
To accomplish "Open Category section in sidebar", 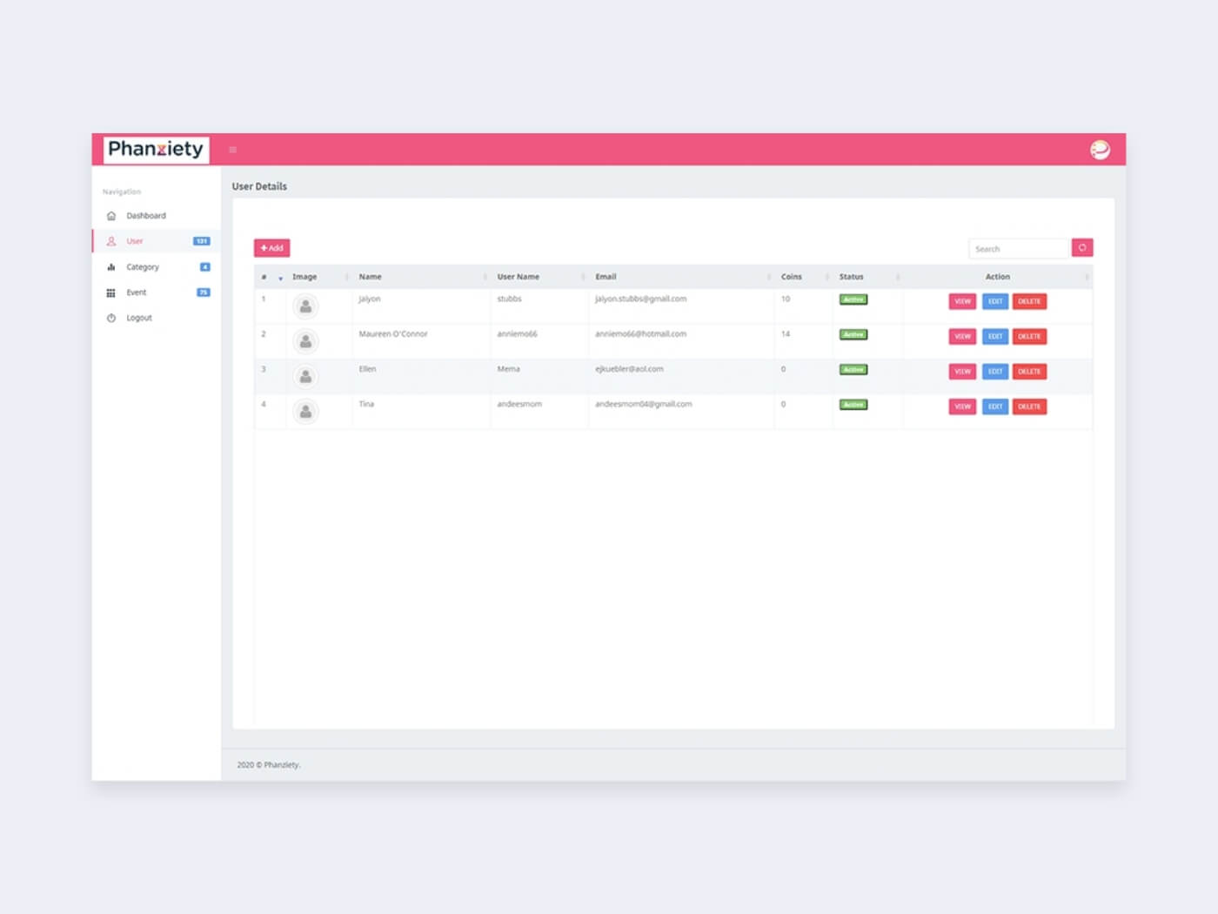I will pos(143,267).
